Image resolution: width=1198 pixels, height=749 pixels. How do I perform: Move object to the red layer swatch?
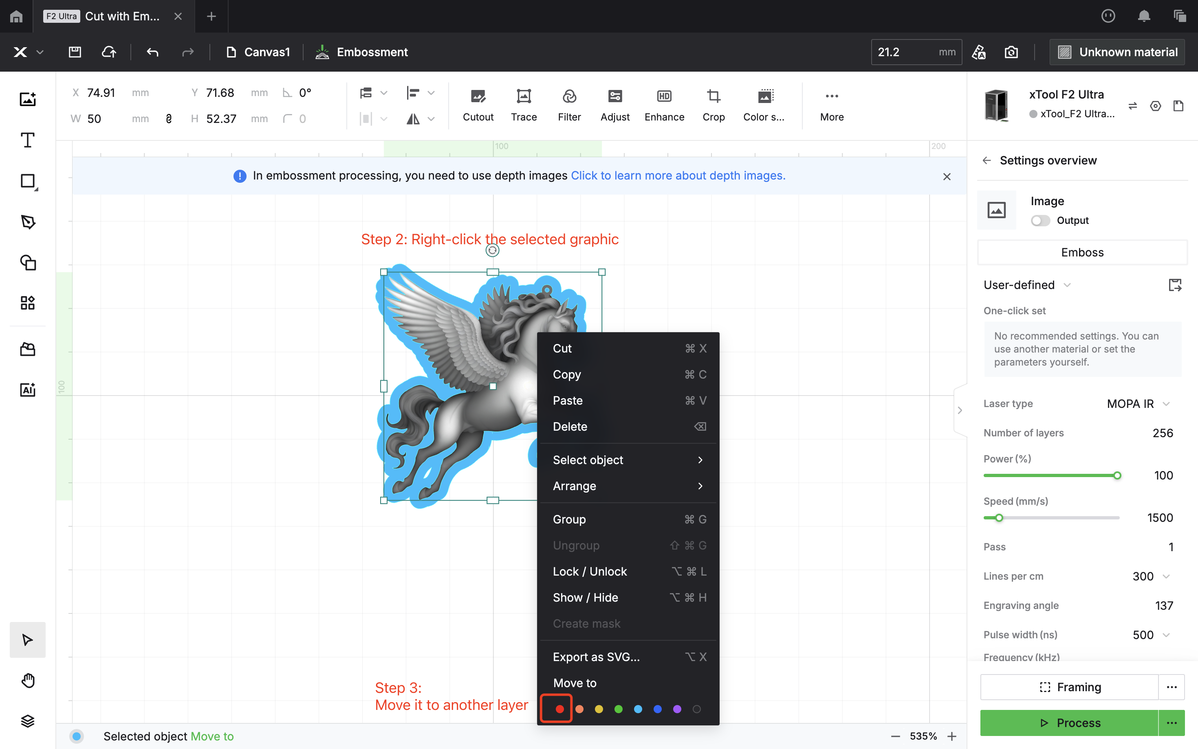tap(559, 709)
